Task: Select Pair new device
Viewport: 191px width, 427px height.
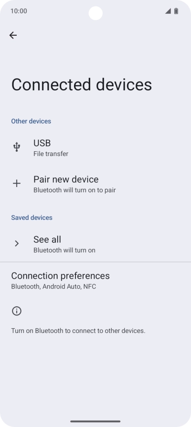Action: click(x=95, y=184)
